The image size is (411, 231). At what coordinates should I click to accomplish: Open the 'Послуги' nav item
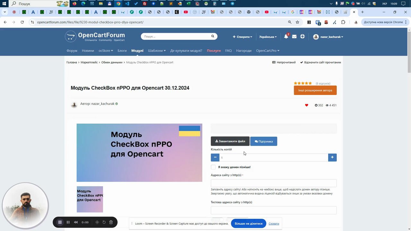(214, 51)
